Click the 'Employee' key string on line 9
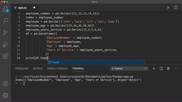 [54, 42]
